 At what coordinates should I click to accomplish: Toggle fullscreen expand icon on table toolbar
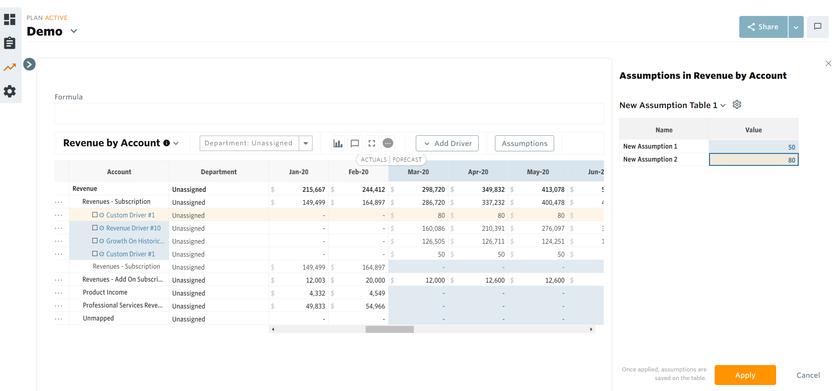click(372, 143)
